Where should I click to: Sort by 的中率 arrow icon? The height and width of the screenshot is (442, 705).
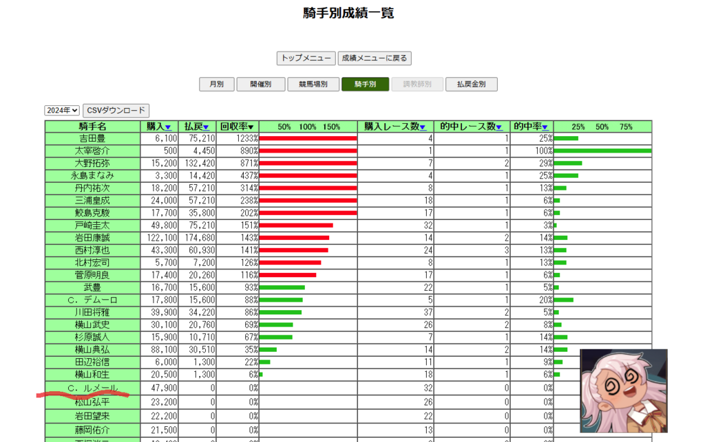tap(545, 127)
